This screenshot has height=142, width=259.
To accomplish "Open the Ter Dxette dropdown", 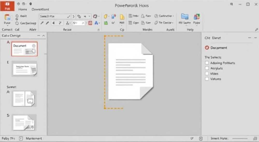I will [x=164, y=23].
